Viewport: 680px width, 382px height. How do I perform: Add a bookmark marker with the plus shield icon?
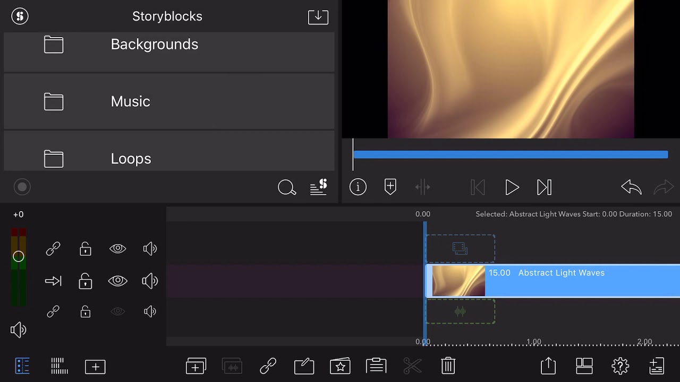(x=390, y=187)
